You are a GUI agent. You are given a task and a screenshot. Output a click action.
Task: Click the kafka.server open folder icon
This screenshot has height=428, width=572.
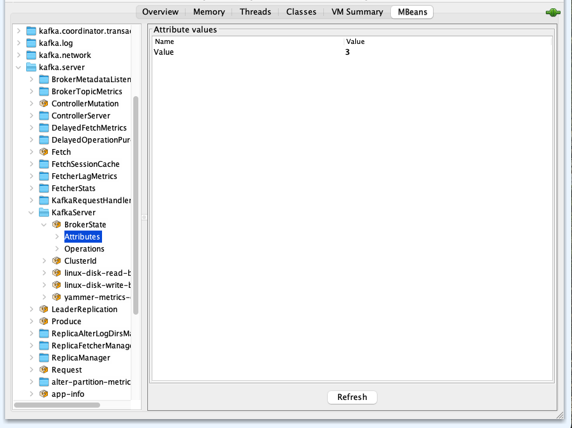click(31, 67)
